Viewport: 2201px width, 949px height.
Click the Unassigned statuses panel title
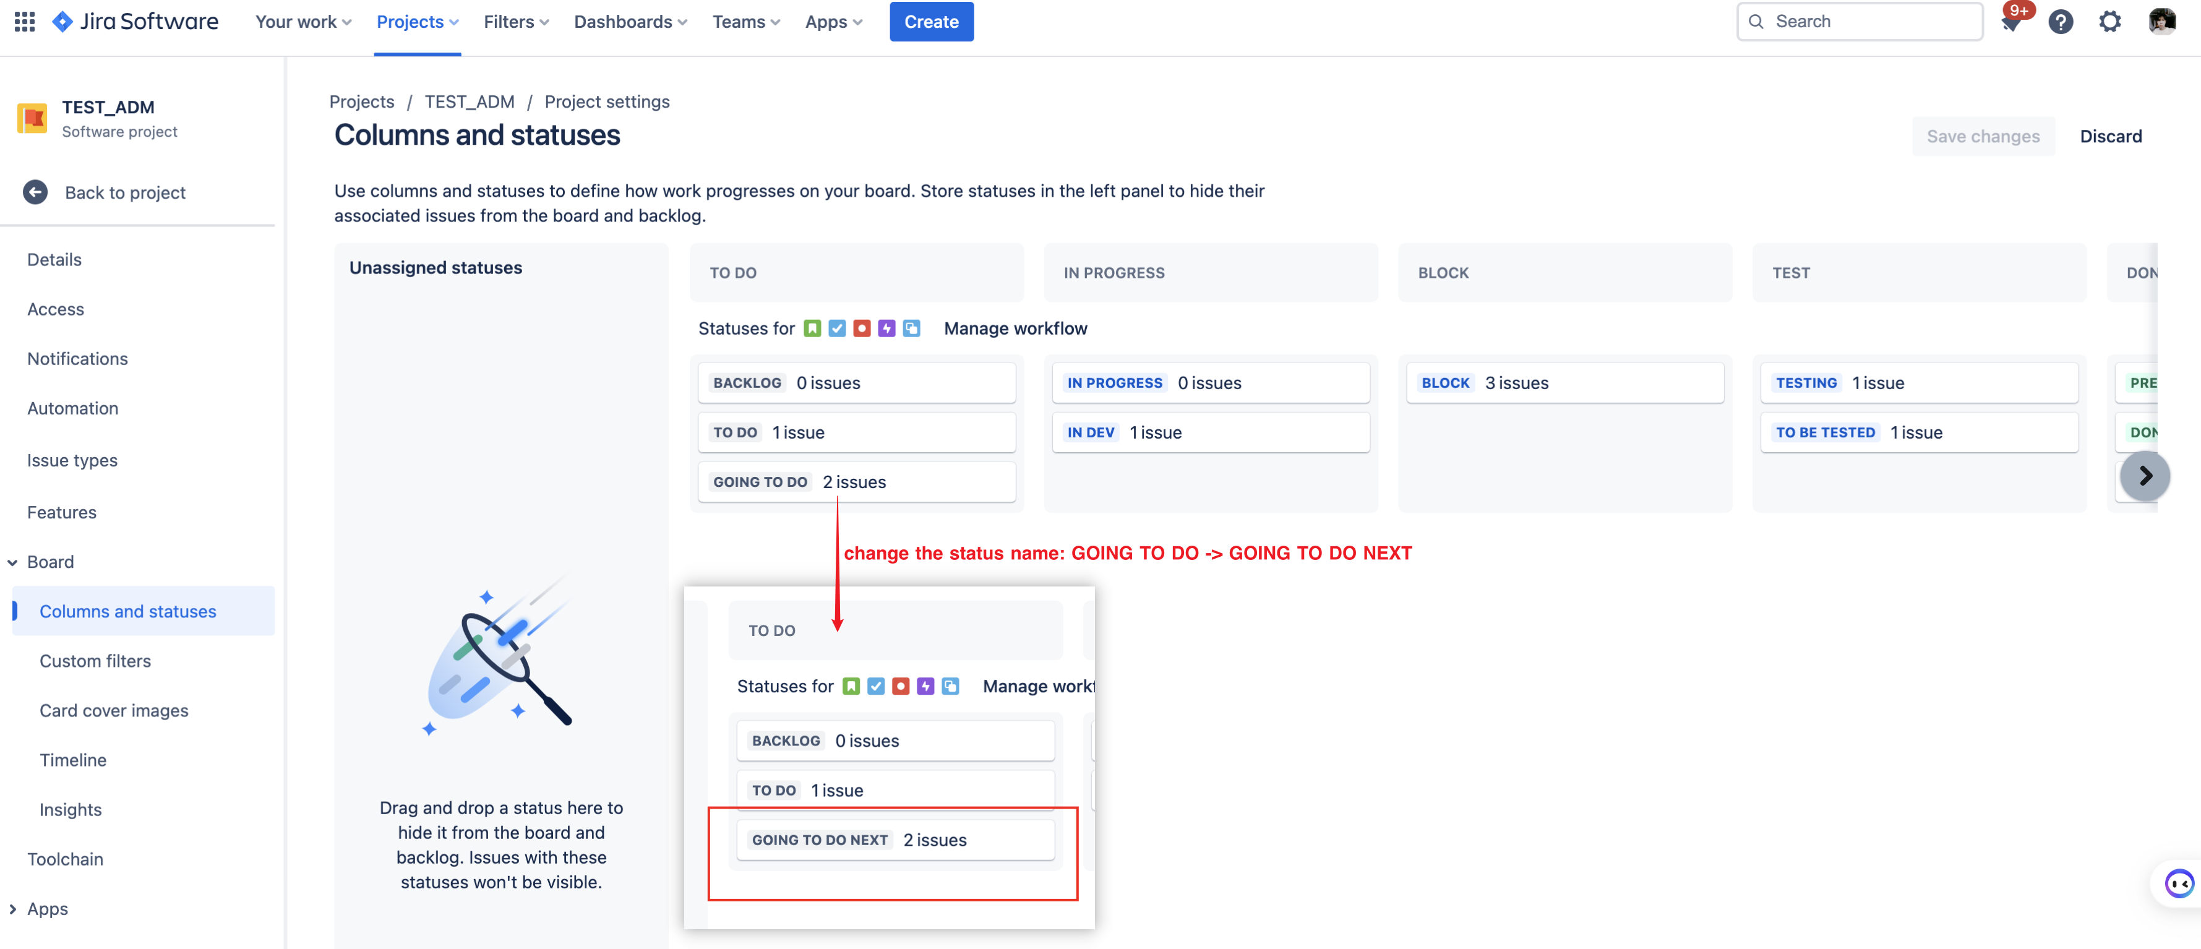tap(435, 268)
